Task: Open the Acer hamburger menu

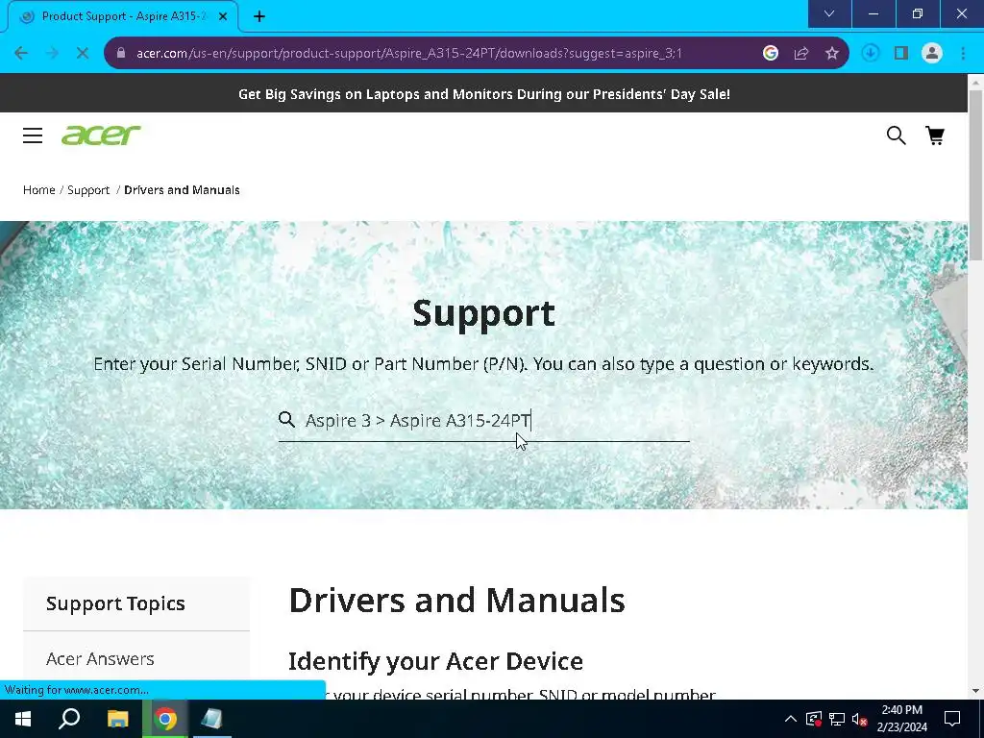Action: (33, 135)
